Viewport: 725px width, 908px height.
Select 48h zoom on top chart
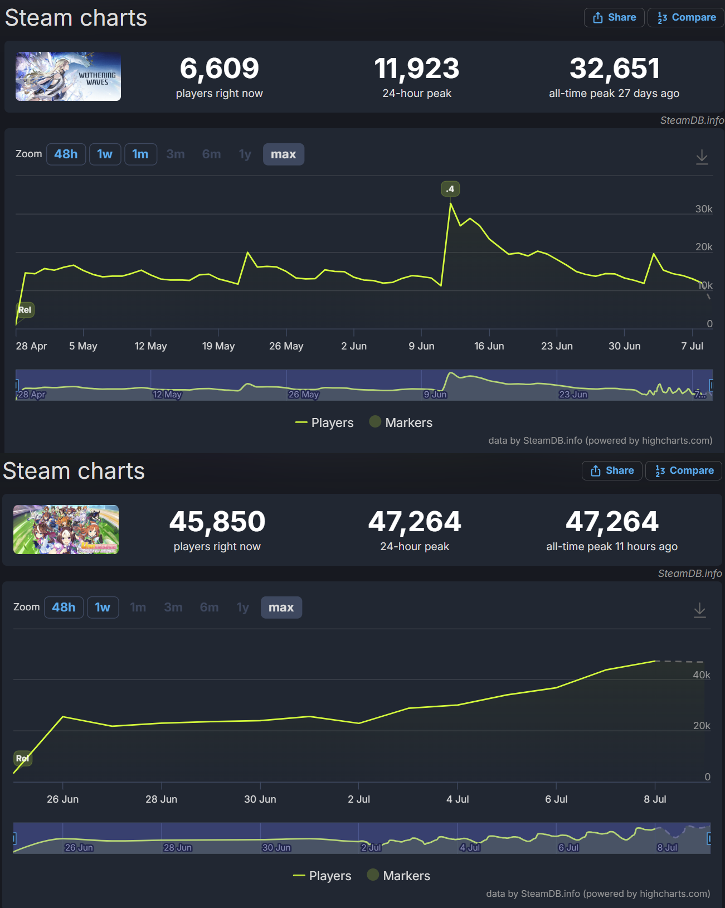pyautogui.click(x=66, y=154)
